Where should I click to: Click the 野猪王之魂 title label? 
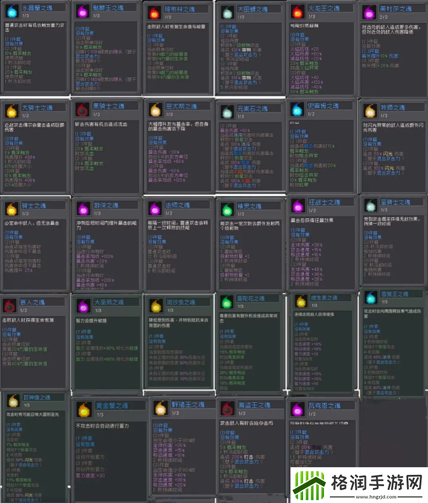click(x=188, y=404)
